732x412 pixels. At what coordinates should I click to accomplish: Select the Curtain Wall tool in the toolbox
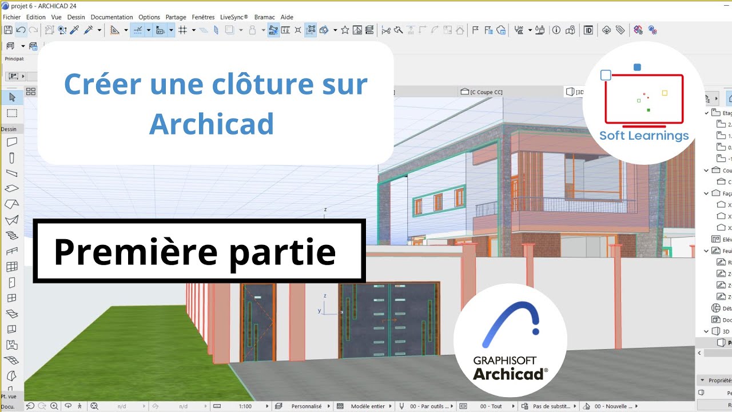tap(12, 267)
